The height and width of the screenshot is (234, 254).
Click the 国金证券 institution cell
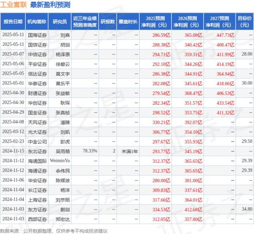point(37,113)
